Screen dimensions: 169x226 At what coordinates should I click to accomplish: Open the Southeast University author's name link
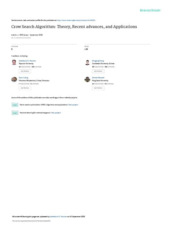click(x=98, y=61)
